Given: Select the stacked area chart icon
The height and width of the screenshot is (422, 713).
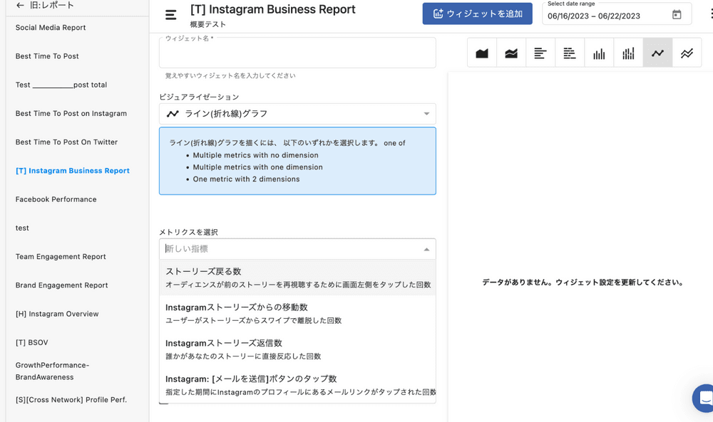Looking at the screenshot, I should [x=511, y=53].
